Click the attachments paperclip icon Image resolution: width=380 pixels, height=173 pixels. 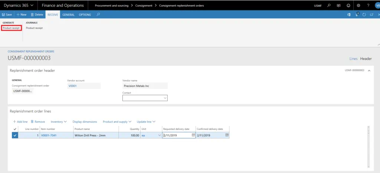357,14
